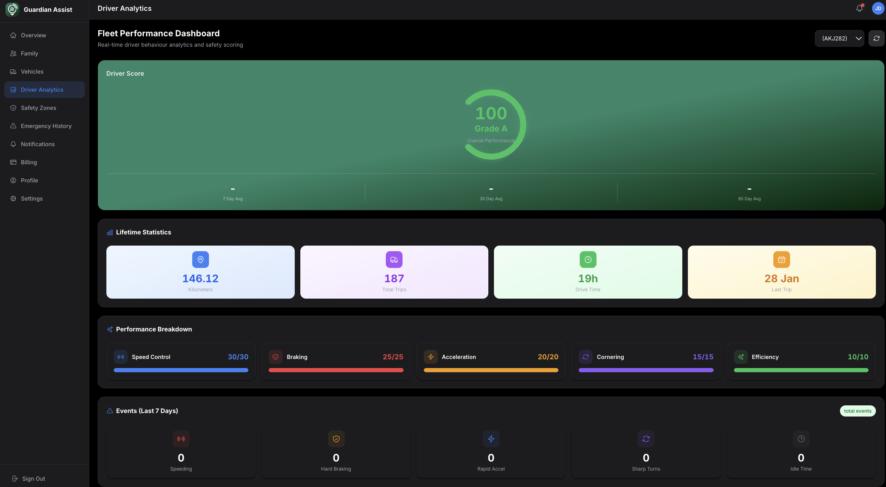Open the Billing page
886x487 pixels.
(44, 162)
